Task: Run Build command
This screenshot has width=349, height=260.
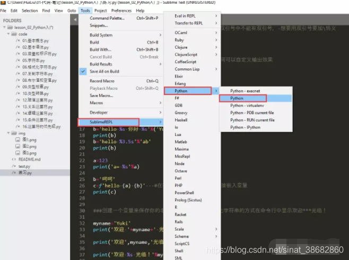Action: [121, 42]
